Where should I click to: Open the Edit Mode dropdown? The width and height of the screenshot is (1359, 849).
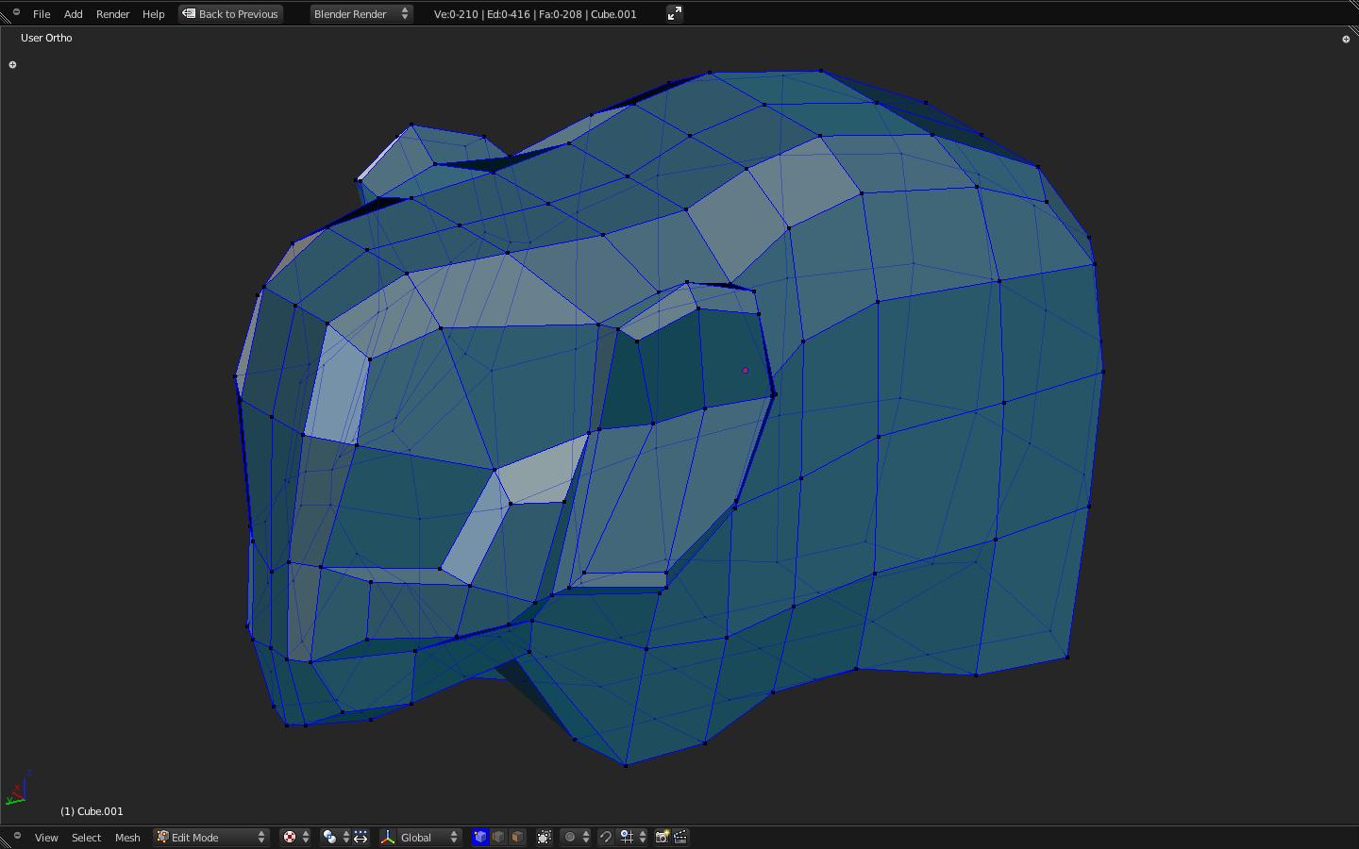[x=211, y=837]
